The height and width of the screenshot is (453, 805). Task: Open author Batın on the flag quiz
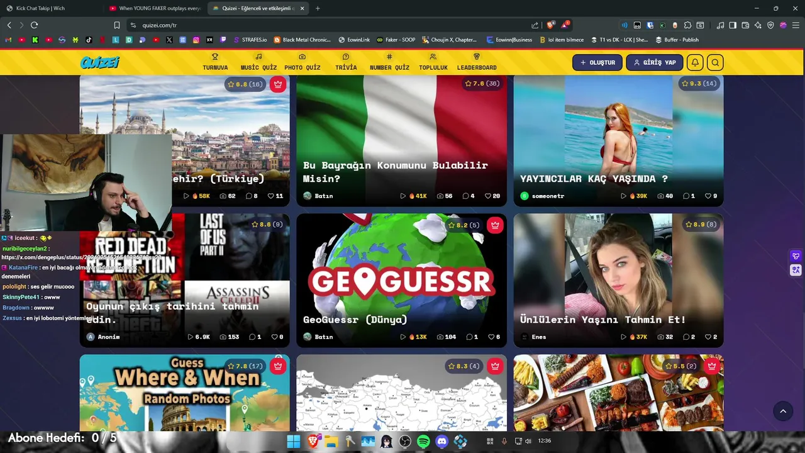pos(318,196)
